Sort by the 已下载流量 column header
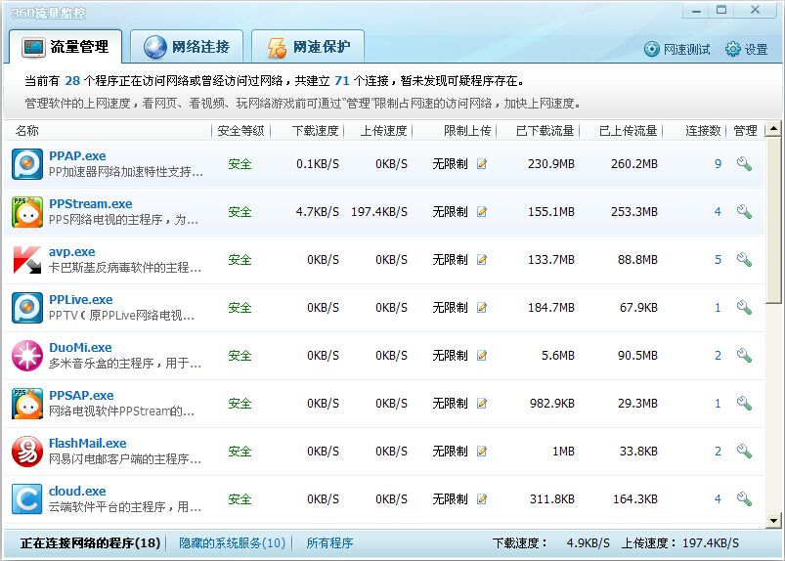Viewport: 785px width, 561px height. point(545,131)
